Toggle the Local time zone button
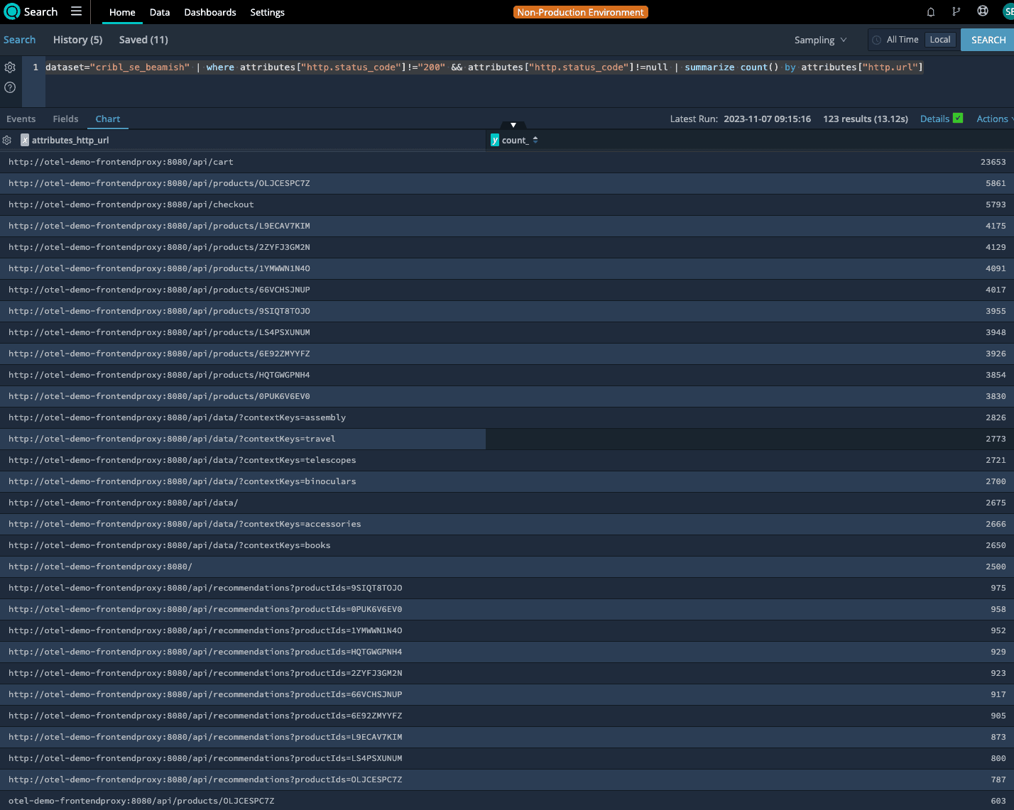This screenshot has width=1014, height=810. tap(939, 40)
